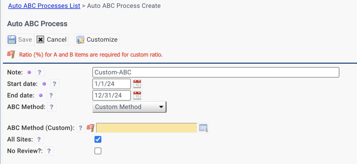Open calendar picker for Start date
Viewport: 357px width, 164px height.
[x=137, y=84]
